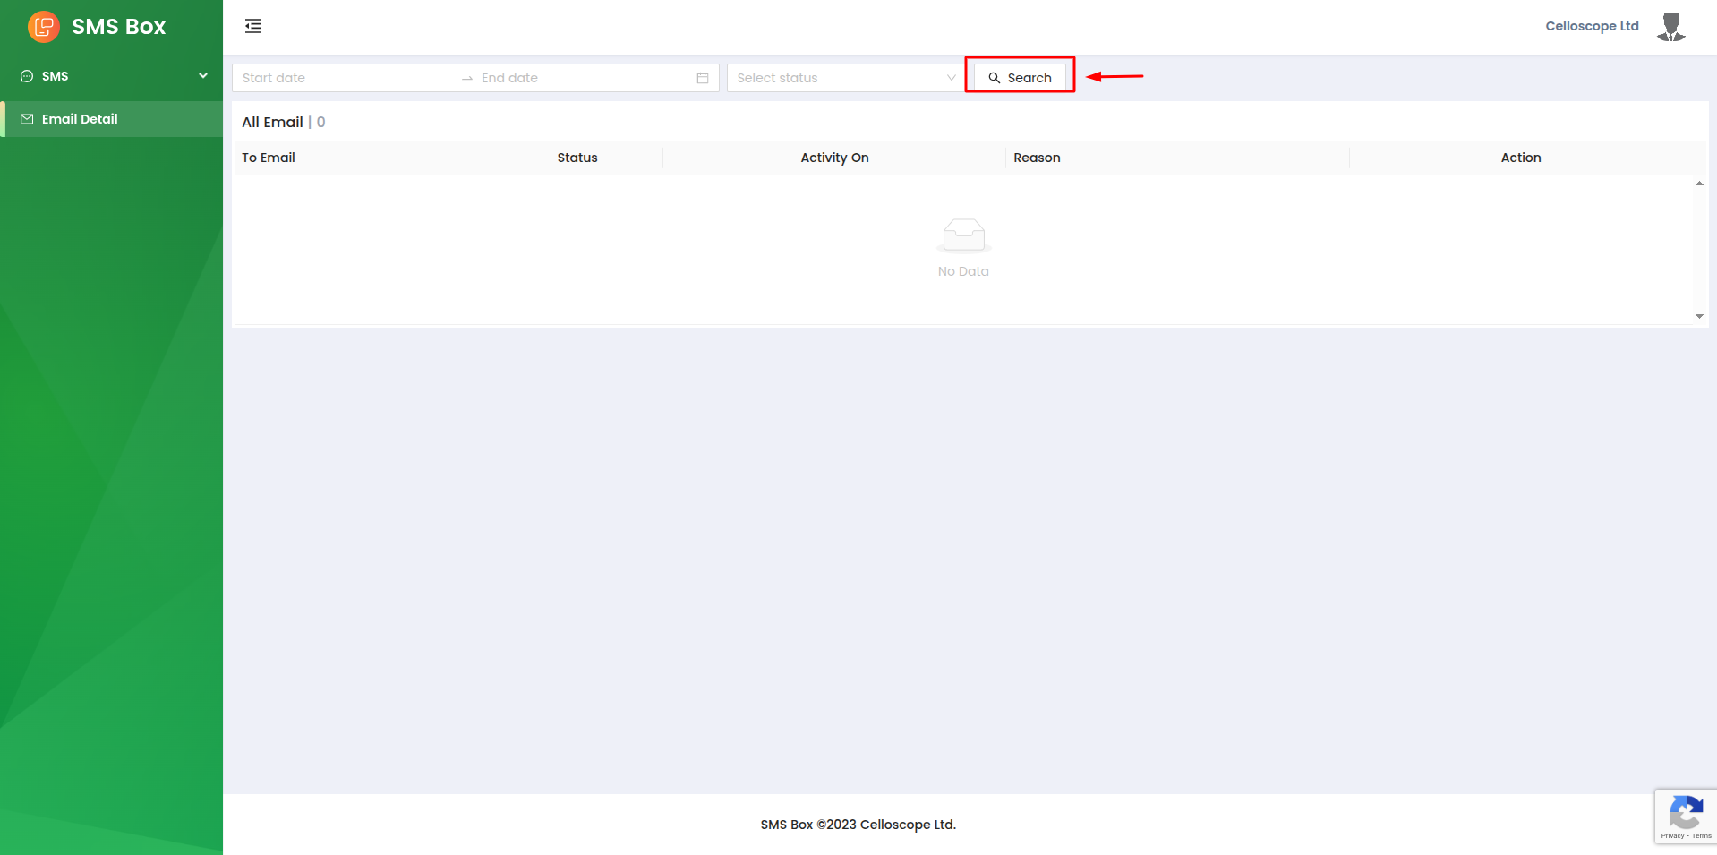Focus the End date field

pyautogui.click(x=582, y=78)
